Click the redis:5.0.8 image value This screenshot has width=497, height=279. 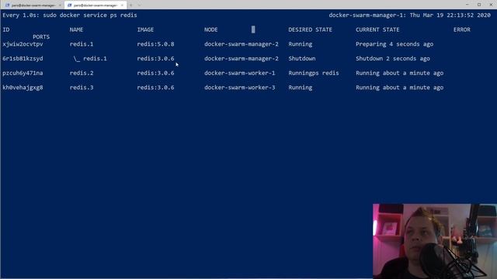(x=155, y=44)
